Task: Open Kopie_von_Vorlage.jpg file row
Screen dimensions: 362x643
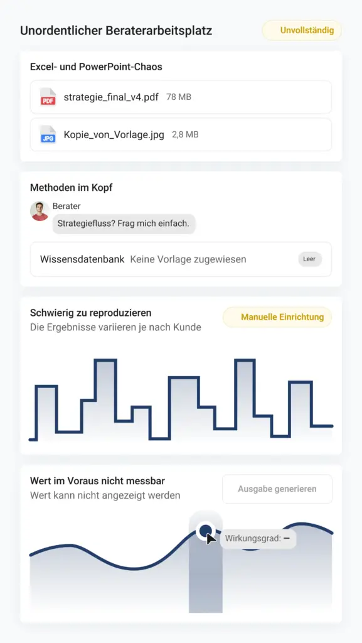Action: (181, 134)
